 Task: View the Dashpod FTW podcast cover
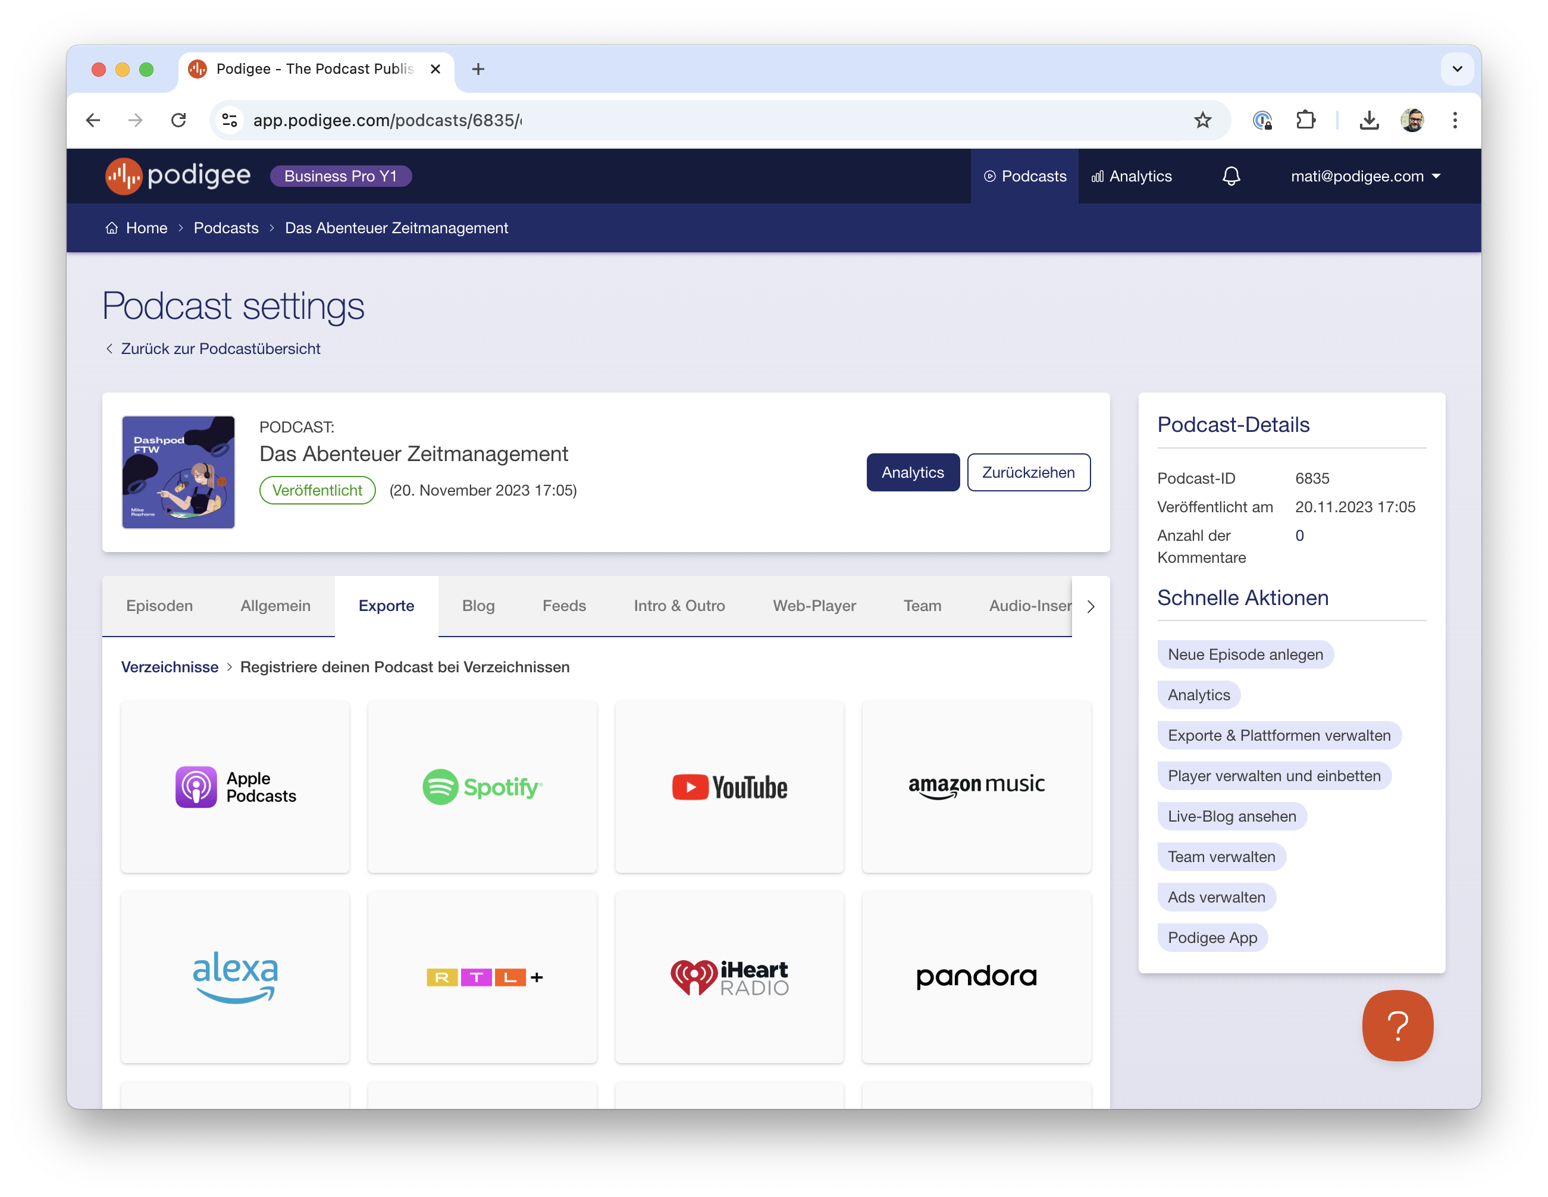tap(178, 471)
